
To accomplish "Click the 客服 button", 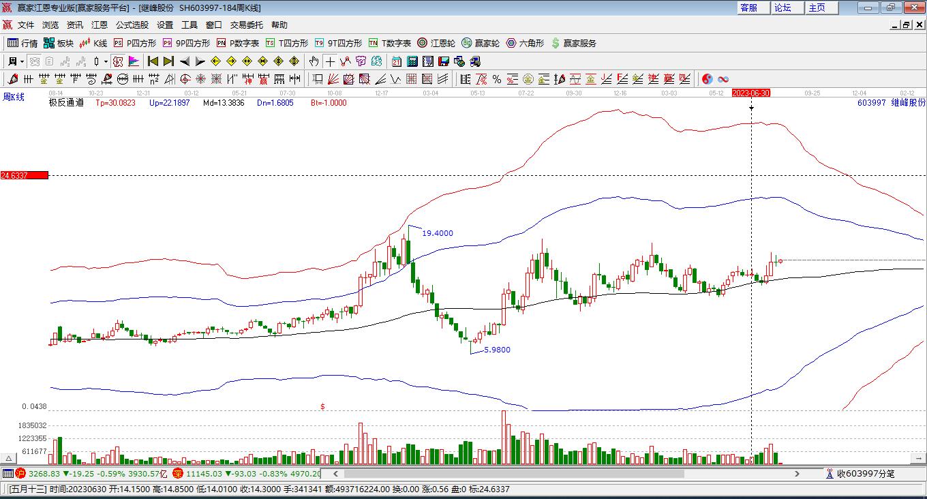I will click(x=748, y=7).
